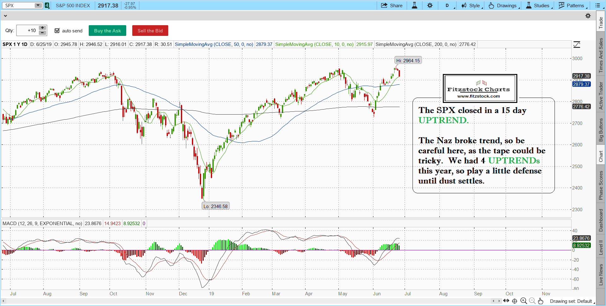Image resolution: width=606 pixels, height=306 pixels.
Task: Click the chart mode icon at top right of chart
Action: pyautogui.click(x=577, y=45)
